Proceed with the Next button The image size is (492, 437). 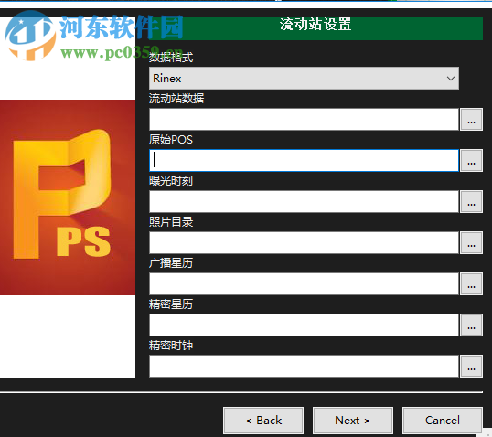pos(353,421)
